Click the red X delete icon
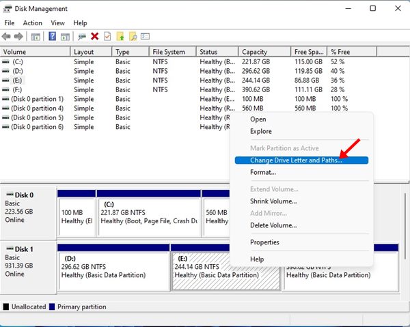The height and width of the screenshot is (327, 410). pyautogui.click(x=94, y=36)
